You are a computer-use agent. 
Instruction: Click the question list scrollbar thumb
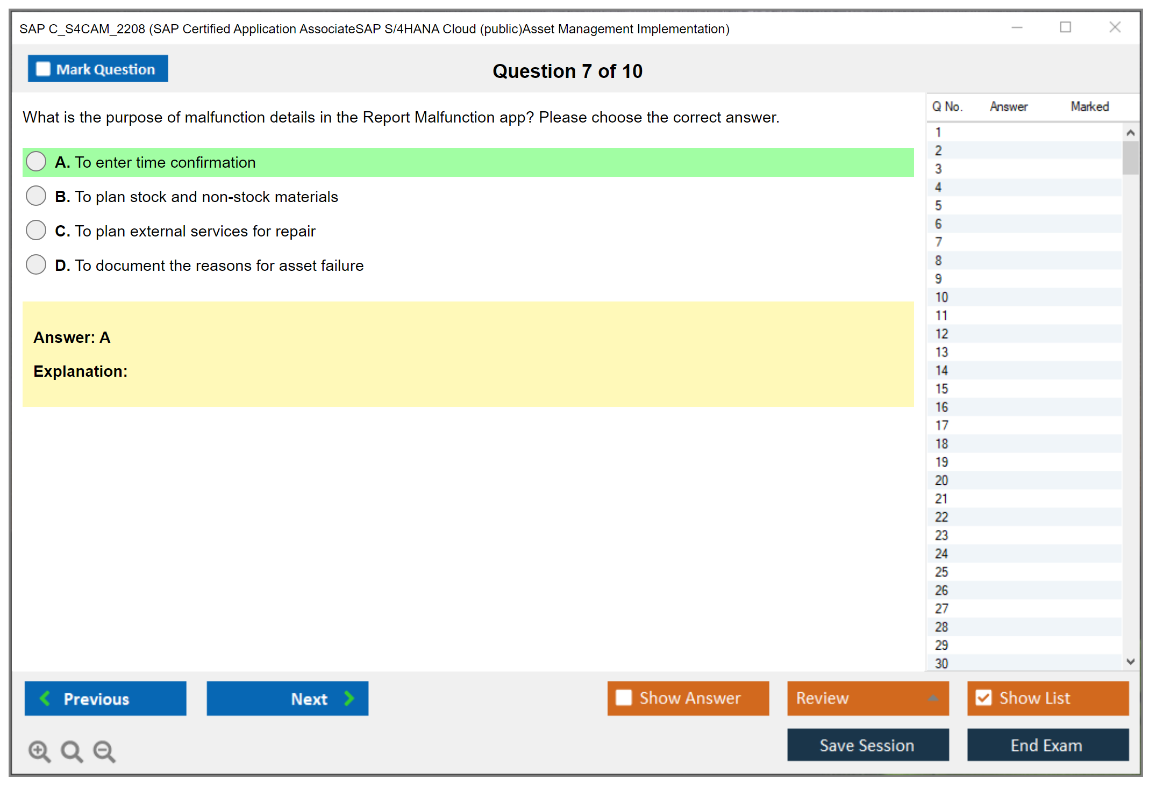[x=1130, y=157]
